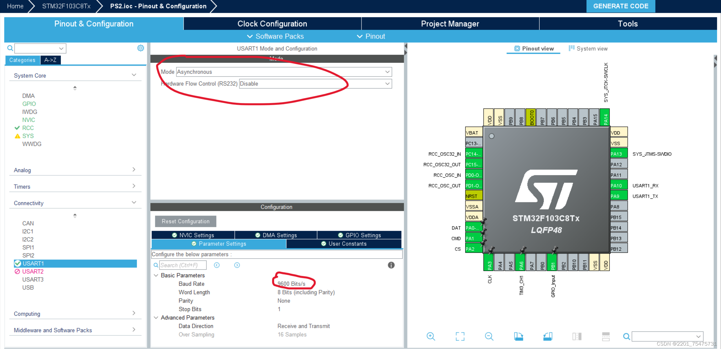Image resolution: width=721 pixels, height=349 pixels.
Task: Click the 9600 Bits/s baud rate value
Action: click(x=291, y=284)
